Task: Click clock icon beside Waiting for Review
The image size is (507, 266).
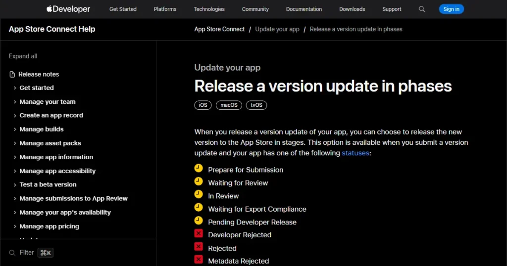Action: tap(199, 181)
